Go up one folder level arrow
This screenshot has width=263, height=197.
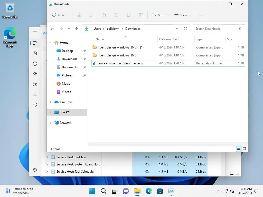pyautogui.click(x=76, y=29)
